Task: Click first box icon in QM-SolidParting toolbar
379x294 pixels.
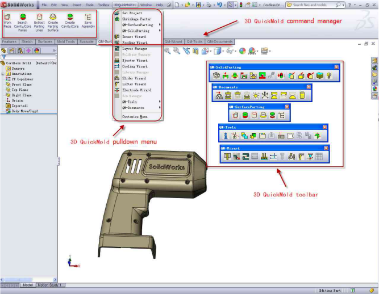Action: (216, 76)
